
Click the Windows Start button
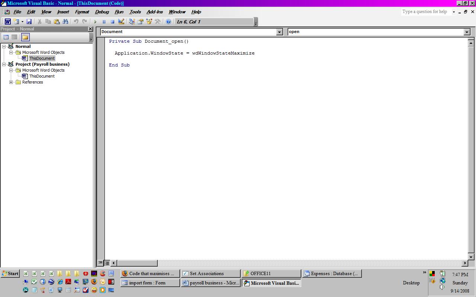[x=10, y=274]
